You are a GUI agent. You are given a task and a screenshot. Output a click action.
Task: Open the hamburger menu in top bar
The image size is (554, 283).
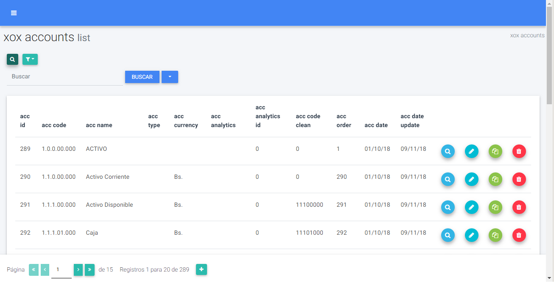(14, 13)
